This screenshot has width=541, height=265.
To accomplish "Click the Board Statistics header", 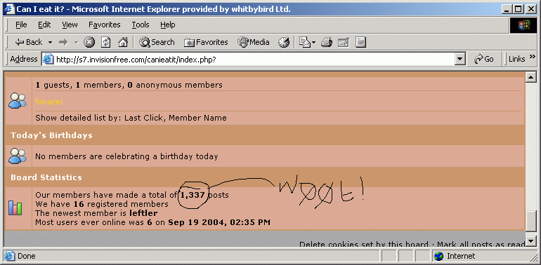I will coord(46,177).
